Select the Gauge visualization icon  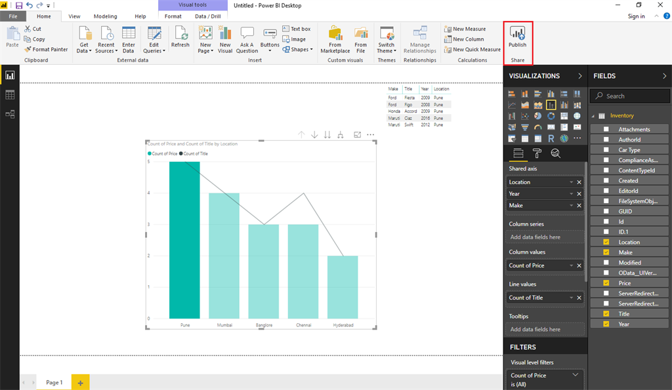(x=538, y=127)
